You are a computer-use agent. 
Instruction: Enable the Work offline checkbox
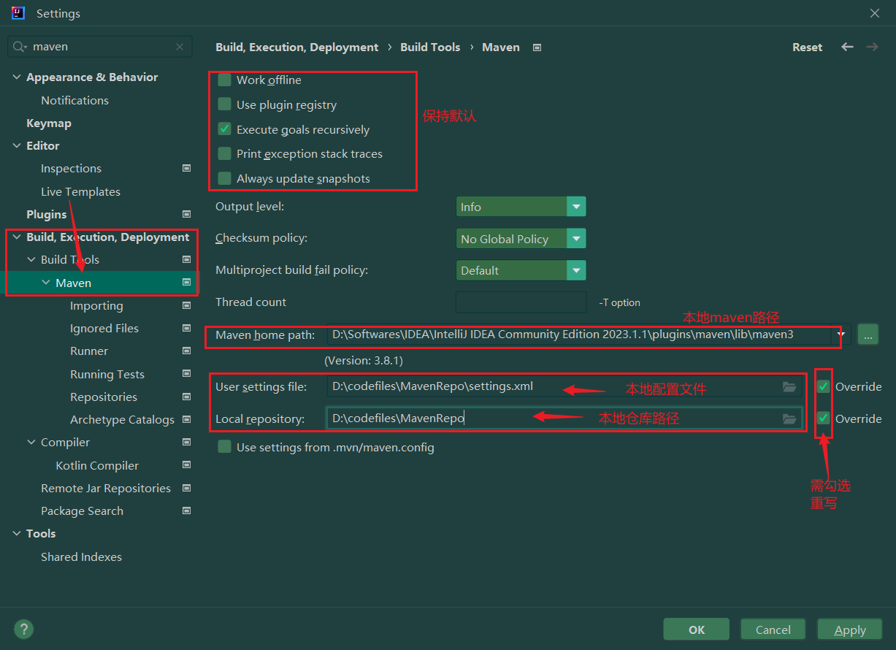[225, 80]
